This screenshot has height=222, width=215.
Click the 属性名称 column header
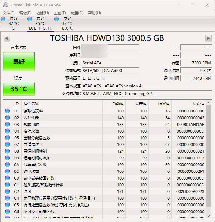pos(62,104)
